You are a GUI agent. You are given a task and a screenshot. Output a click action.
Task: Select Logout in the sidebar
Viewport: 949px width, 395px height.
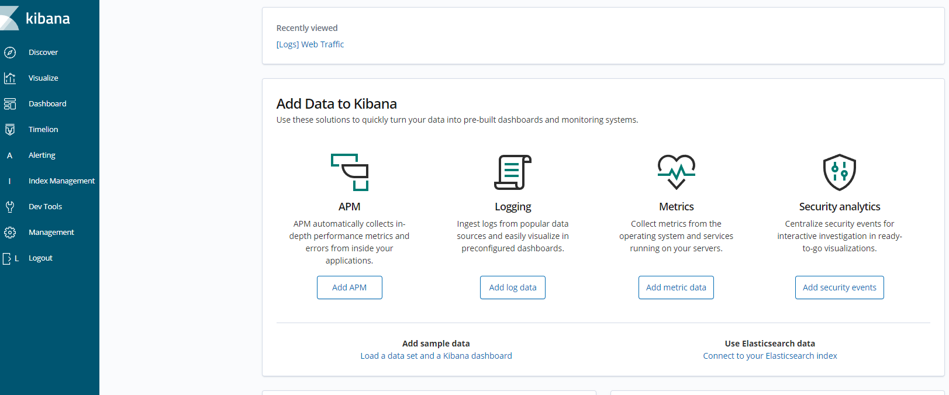40,258
